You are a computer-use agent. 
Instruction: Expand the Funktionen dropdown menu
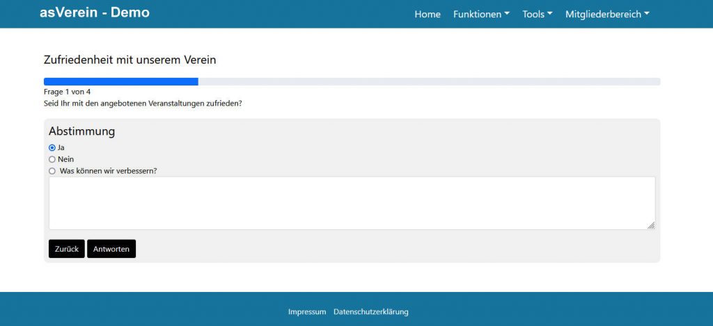[481, 14]
